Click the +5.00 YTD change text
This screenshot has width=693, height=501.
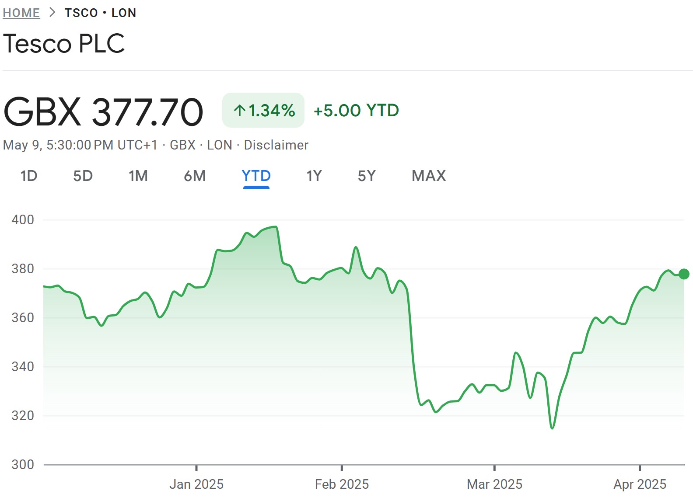click(x=356, y=111)
